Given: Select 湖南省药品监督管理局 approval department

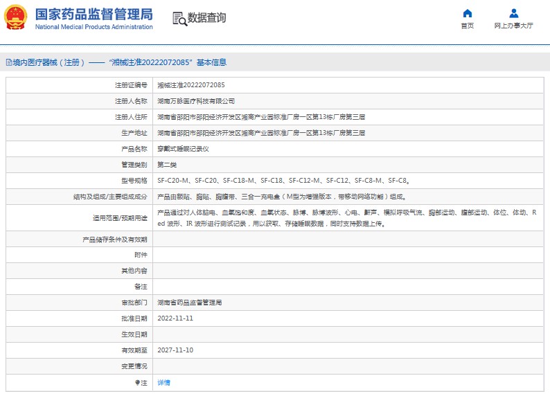Looking at the screenshot, I should click(x=189, y=303).
